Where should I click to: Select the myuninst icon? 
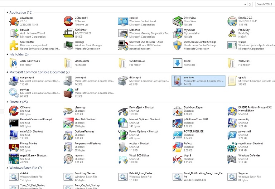tap(178, 33)
